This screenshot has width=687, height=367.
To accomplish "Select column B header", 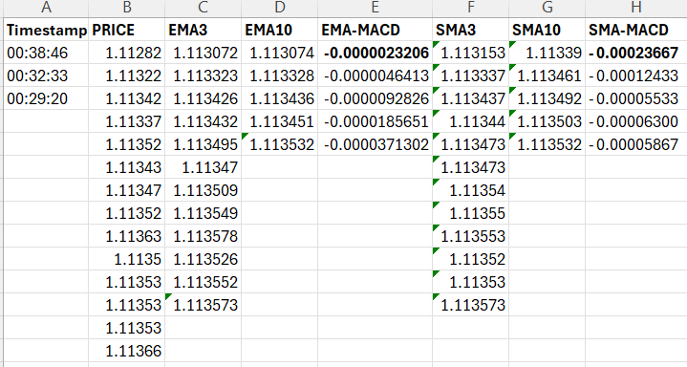I will point(127,8).
